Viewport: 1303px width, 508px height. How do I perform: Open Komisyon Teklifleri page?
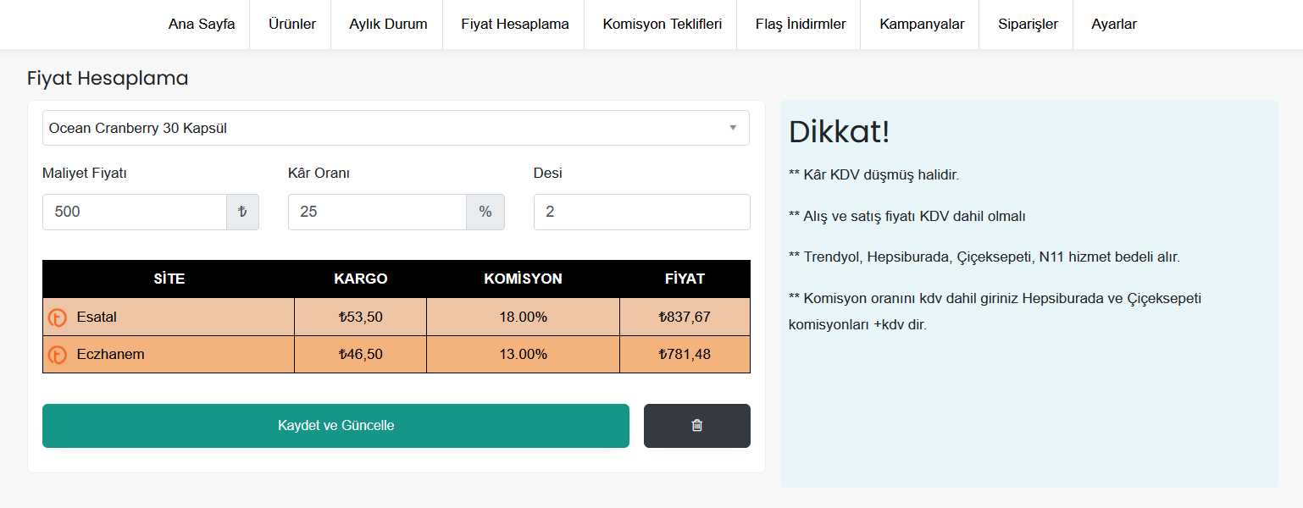662,25
